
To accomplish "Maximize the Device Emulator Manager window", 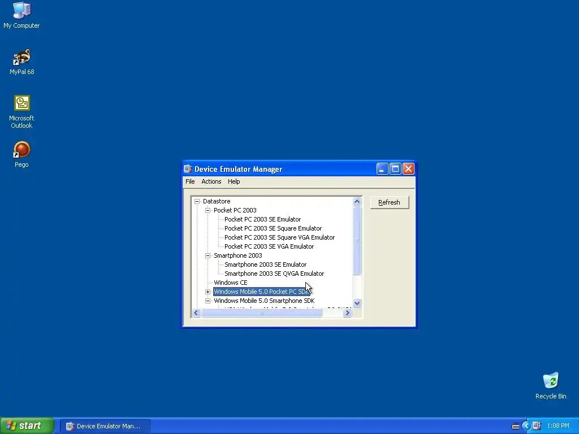I will coord(395,169).
